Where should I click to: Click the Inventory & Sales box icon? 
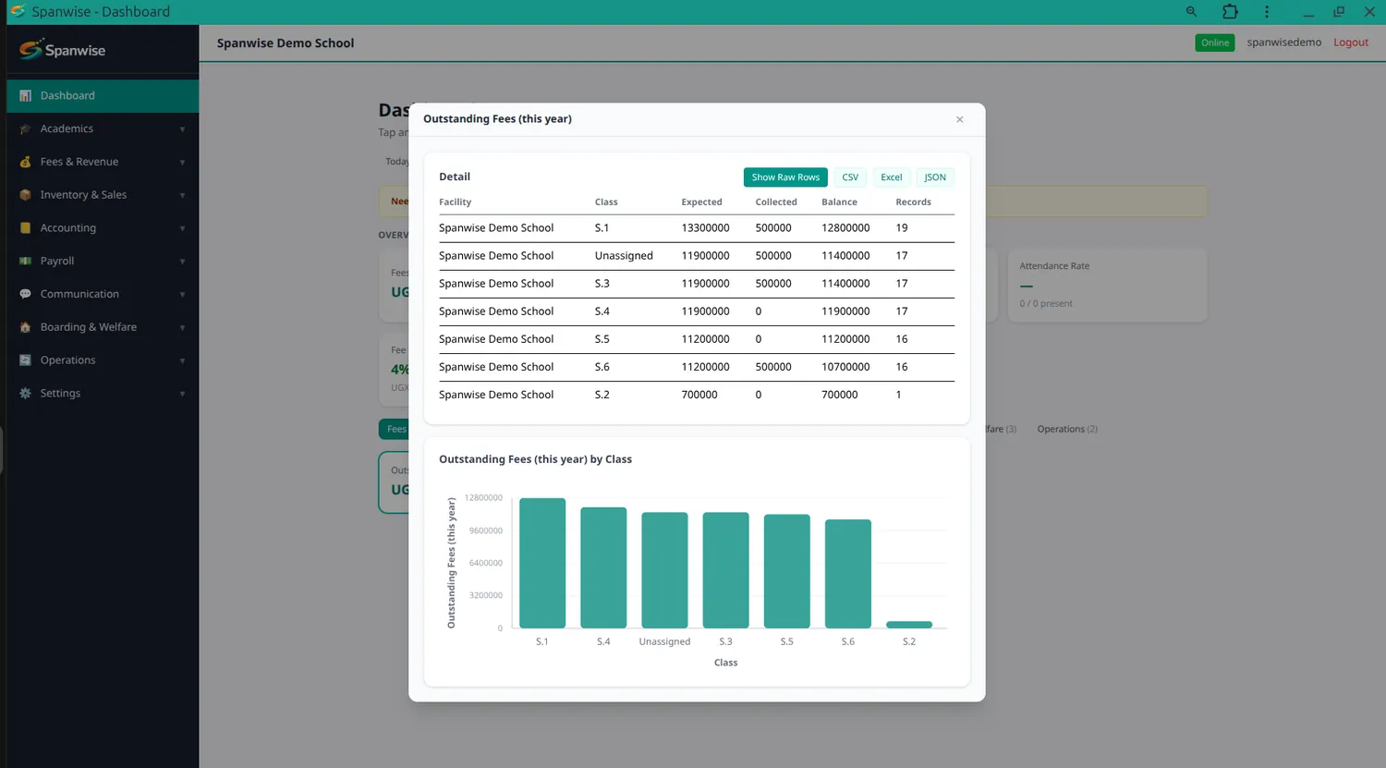tap(26, 195)
